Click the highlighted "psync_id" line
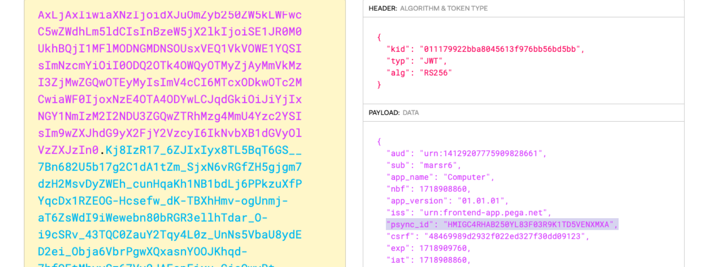 pos(501,224)
